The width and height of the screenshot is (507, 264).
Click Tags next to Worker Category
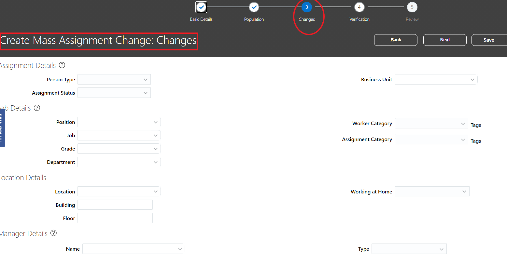point(476,125)
